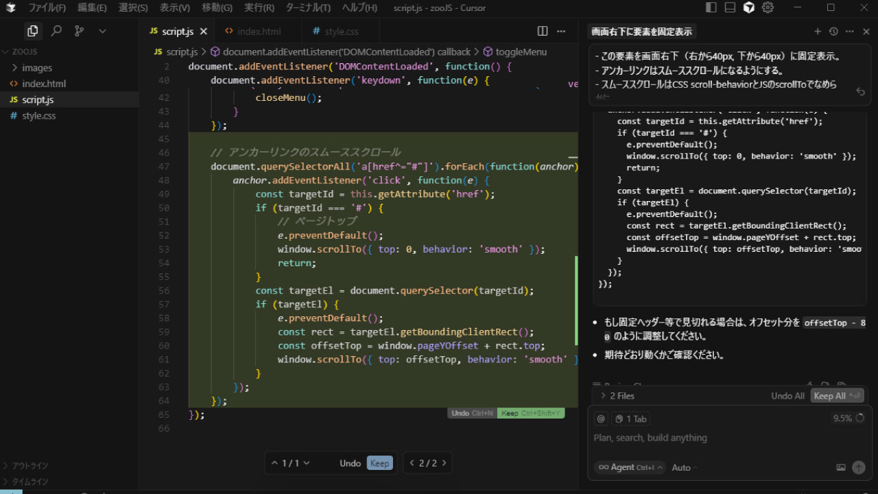Expand the images folder
Screen dimensions: 878x494
pos(69,68)
